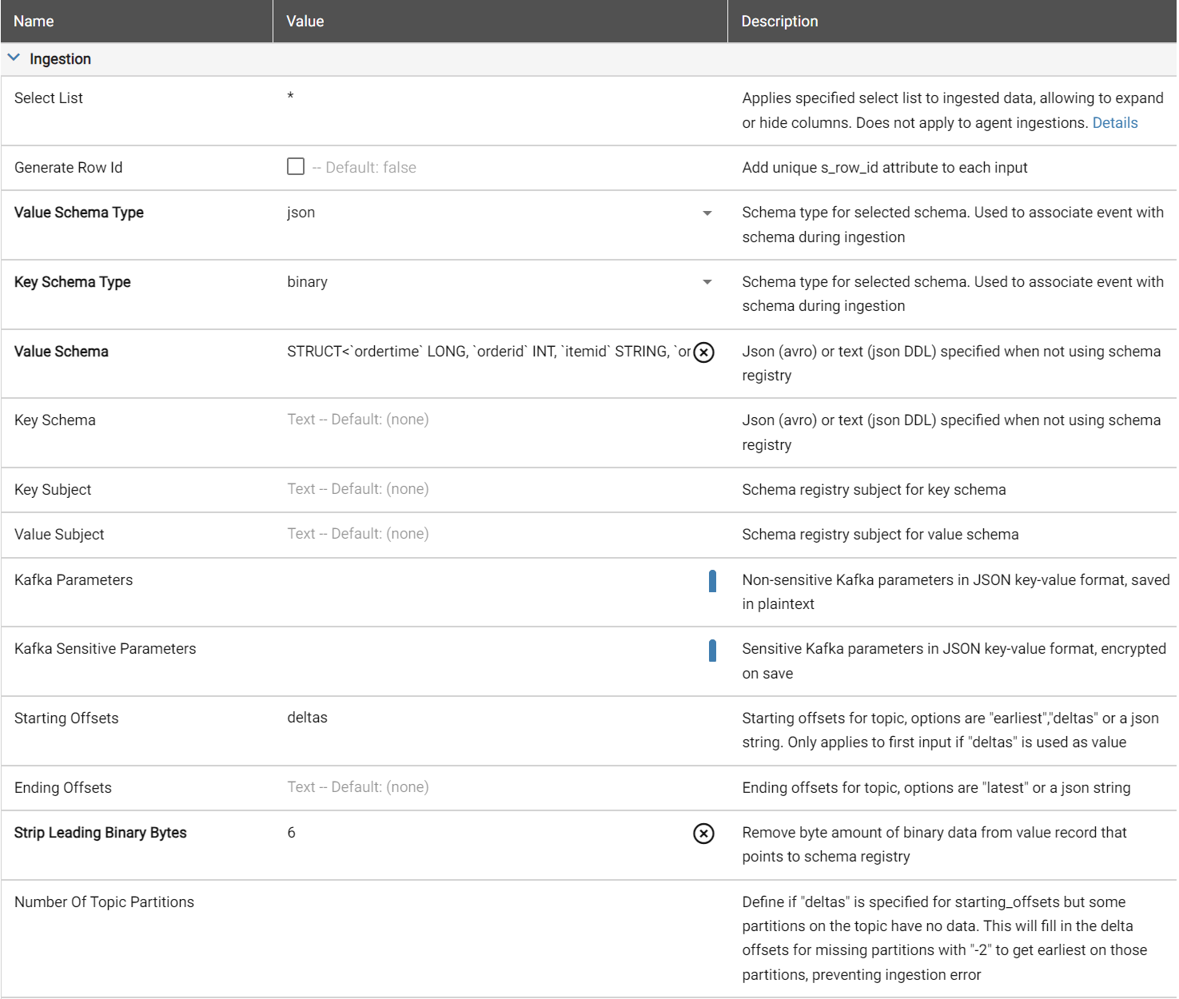Click the Kafka Sensitive Parameters label
This screenshot has height=999, width=1179.
[x=106, y=649]
